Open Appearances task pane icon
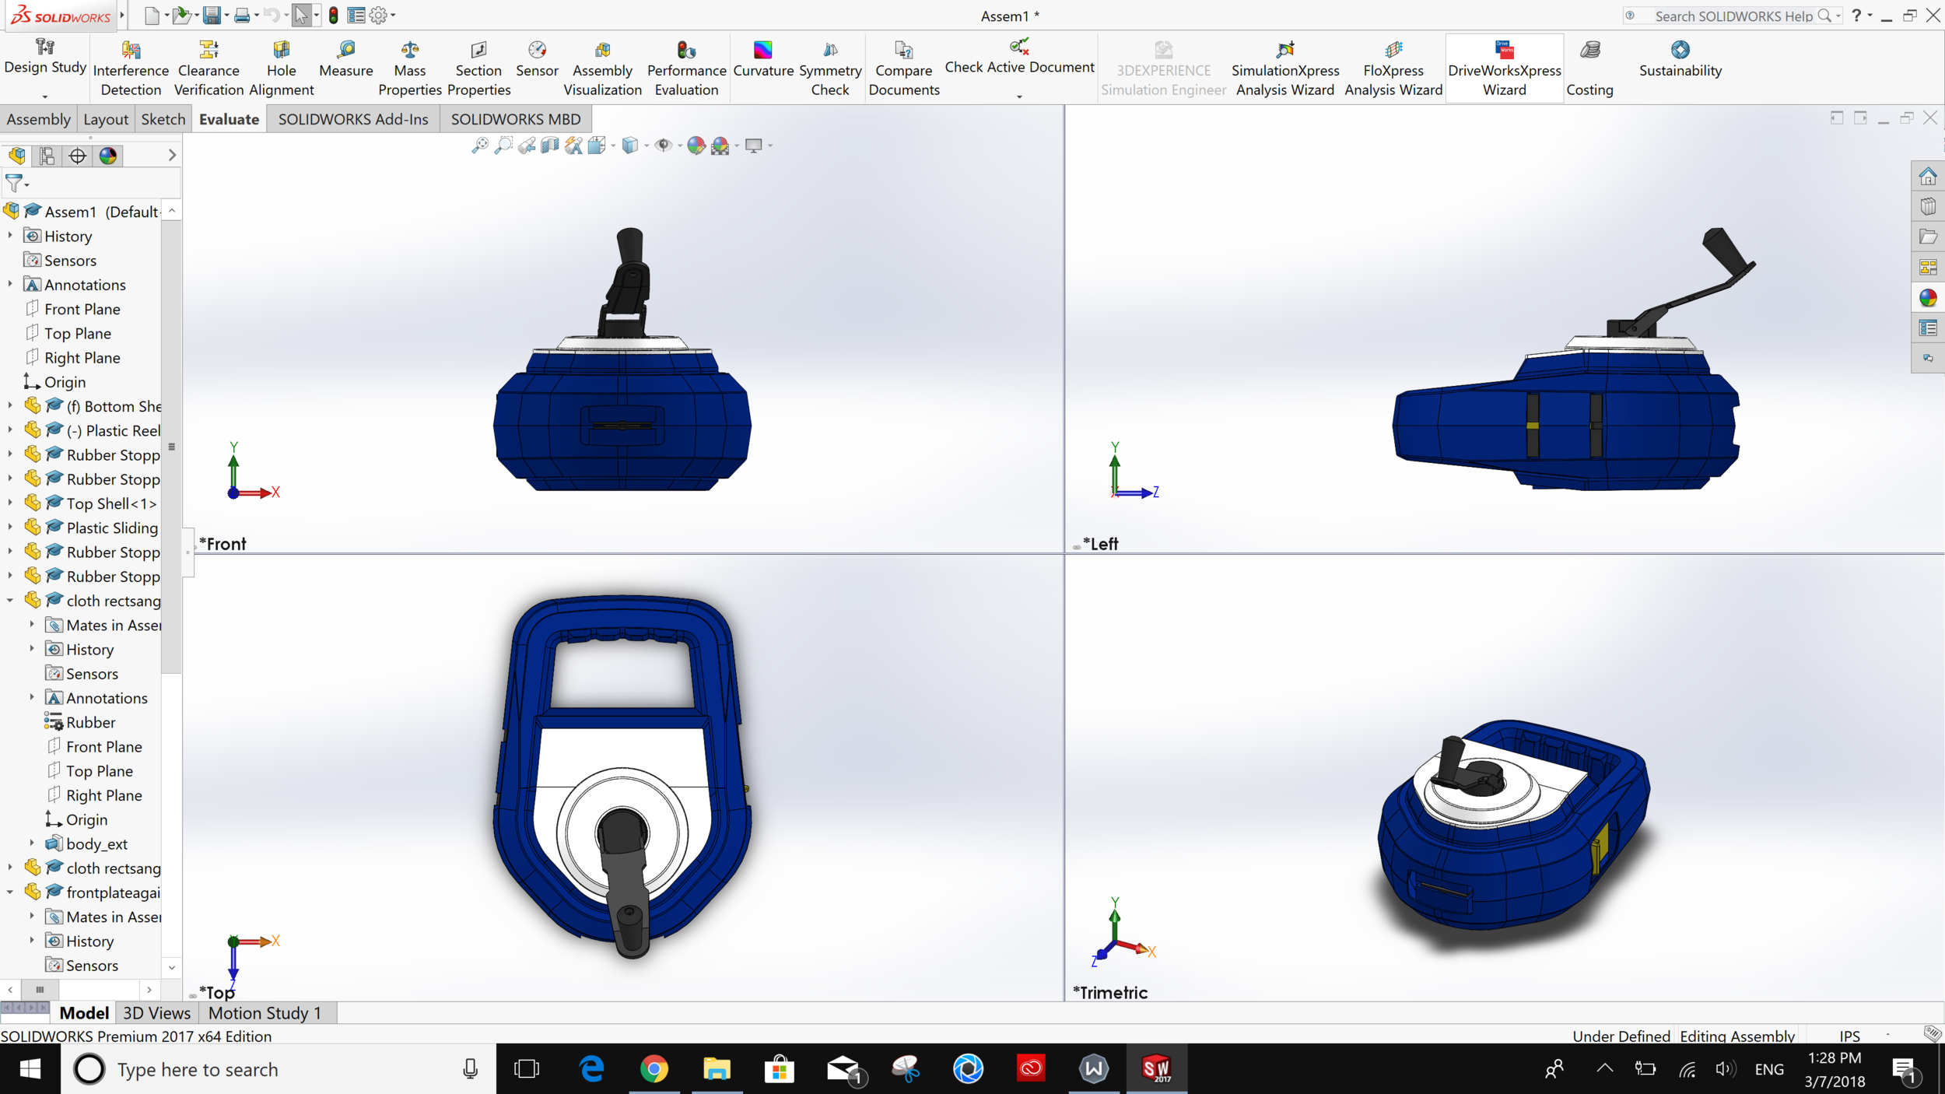 1927,298
